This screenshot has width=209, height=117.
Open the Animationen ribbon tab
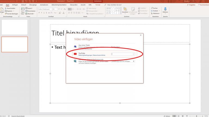click(x=44, y=5)
